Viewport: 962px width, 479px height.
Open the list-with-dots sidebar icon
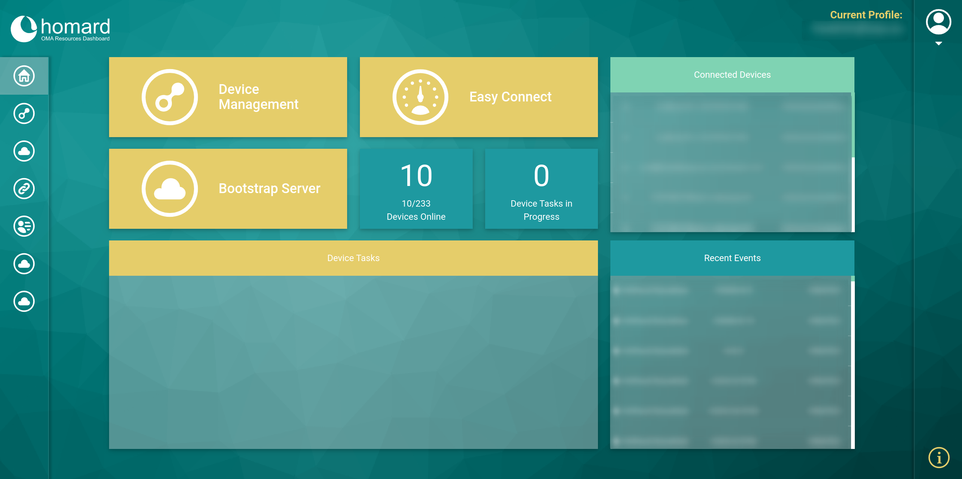coord(24,226)
